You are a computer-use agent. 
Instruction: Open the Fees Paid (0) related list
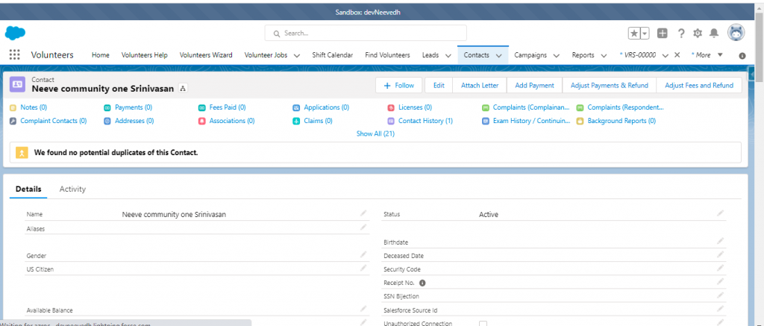[x=228, y=107]
